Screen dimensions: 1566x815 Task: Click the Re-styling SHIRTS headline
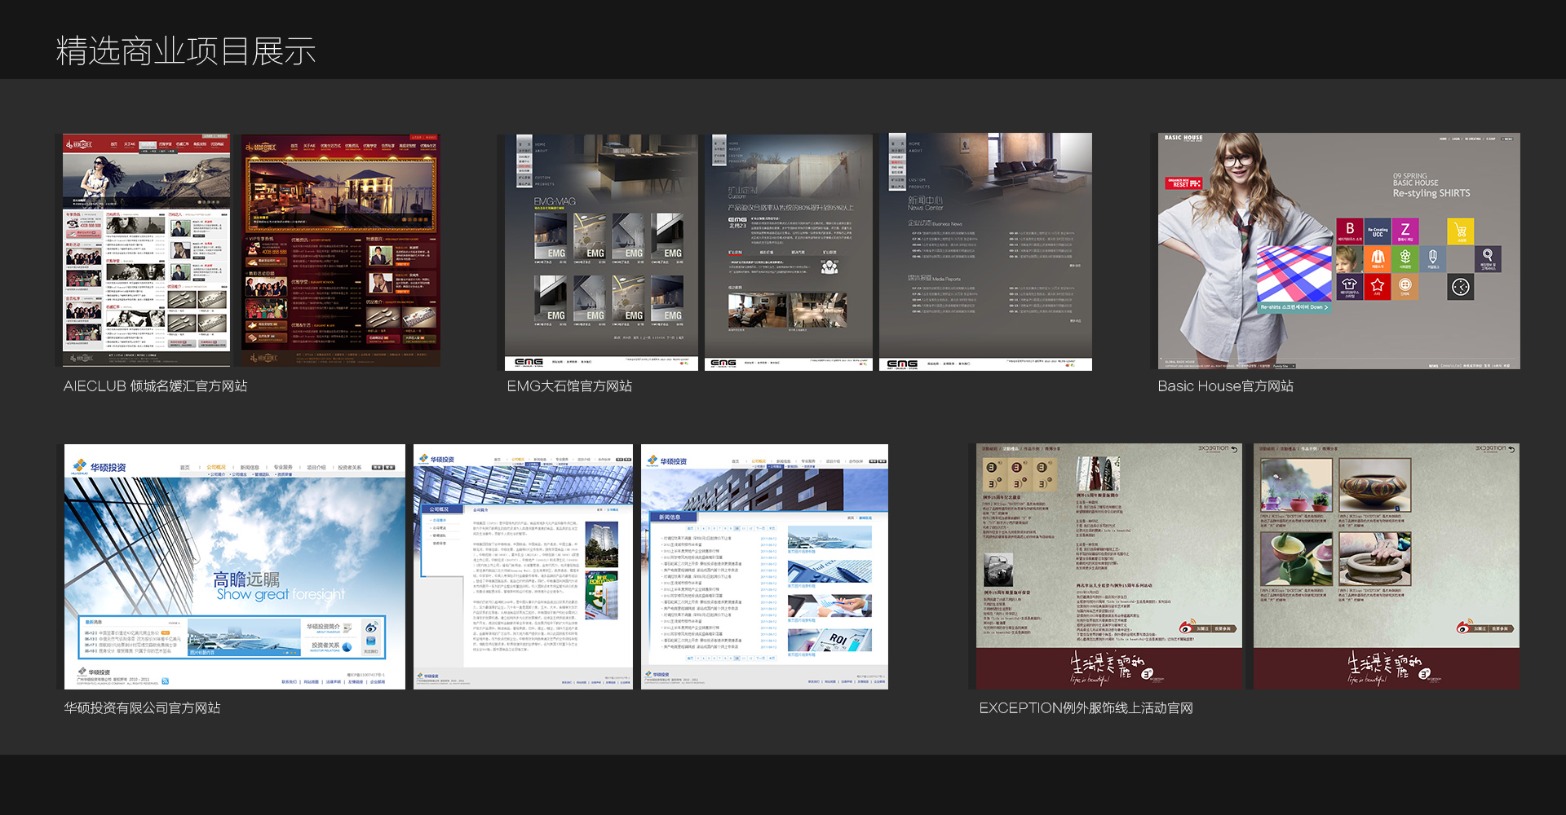pyautogui.click(x=1431, y=193)
